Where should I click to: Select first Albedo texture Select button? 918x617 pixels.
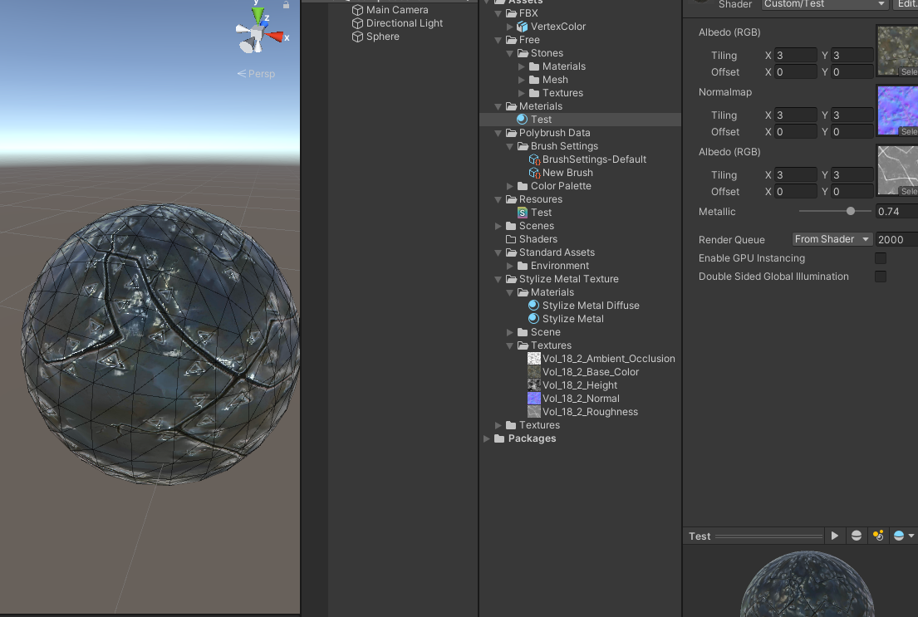(x=909, y=71)
